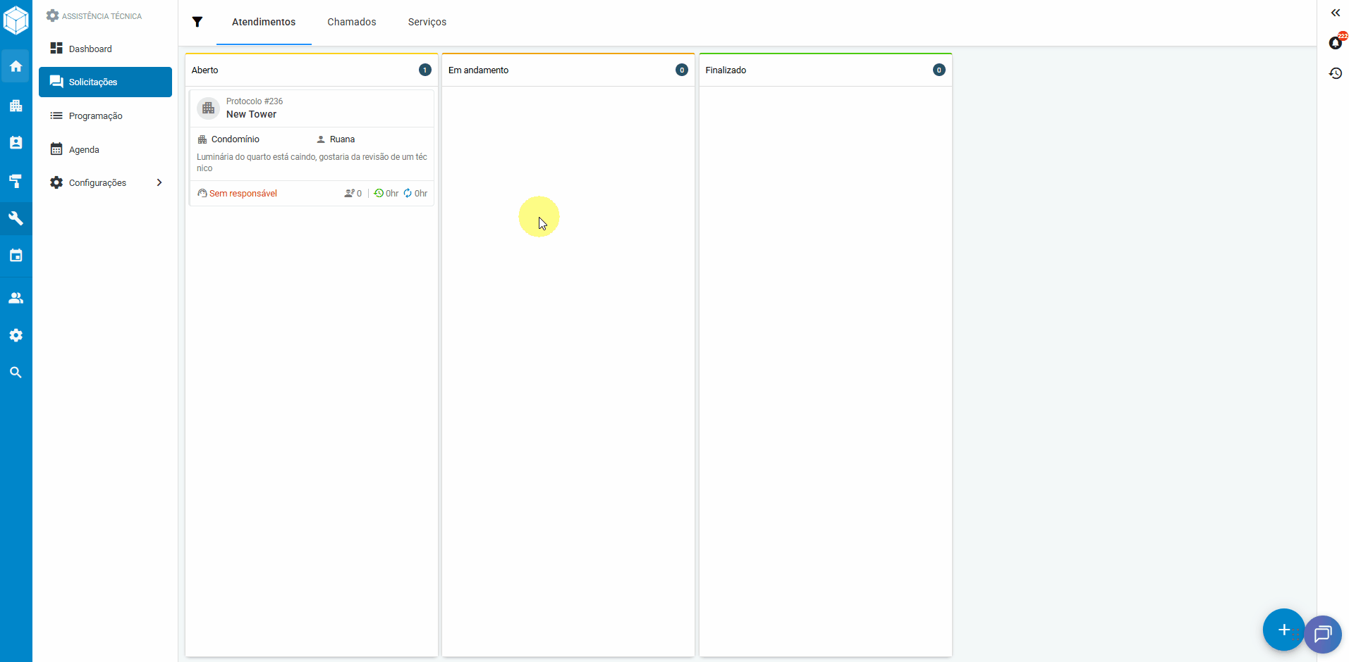Click the buildings icon in left rail
1349x662 pixels.
click(x=16, y=106)
